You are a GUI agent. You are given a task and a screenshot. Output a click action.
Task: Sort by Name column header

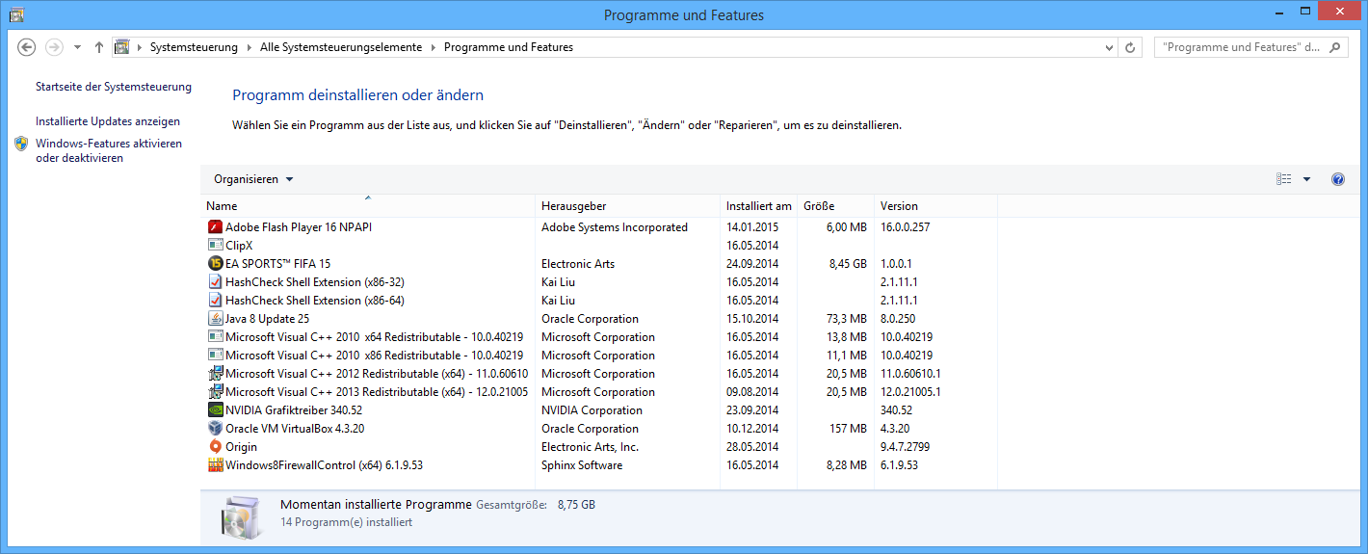(x=369, y=206)
